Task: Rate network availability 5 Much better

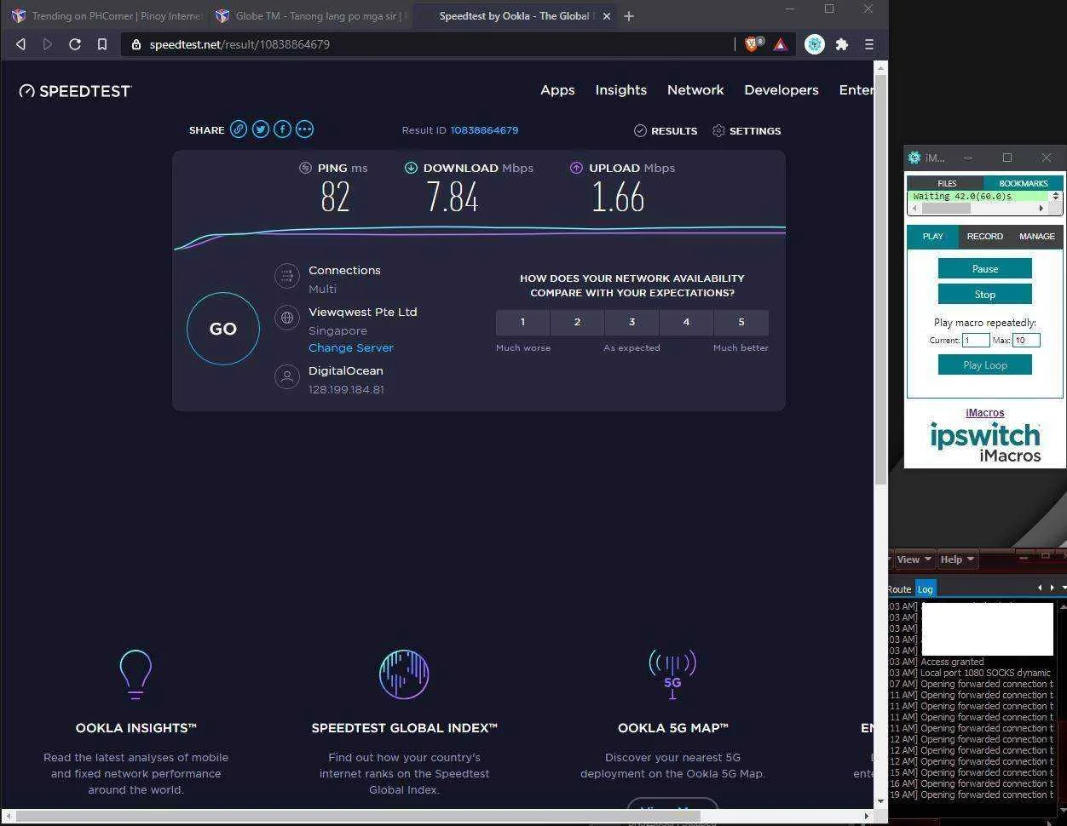Action: click(741, 322)
